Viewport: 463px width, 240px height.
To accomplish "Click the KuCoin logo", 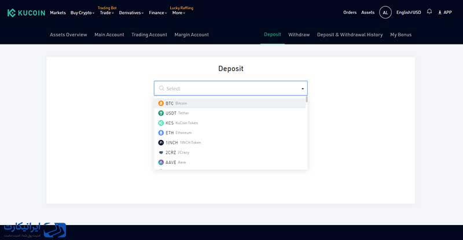I will [26, 13].
